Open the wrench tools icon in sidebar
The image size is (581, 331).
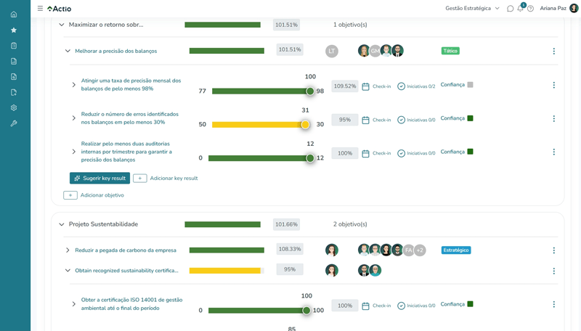pos(14,123)
